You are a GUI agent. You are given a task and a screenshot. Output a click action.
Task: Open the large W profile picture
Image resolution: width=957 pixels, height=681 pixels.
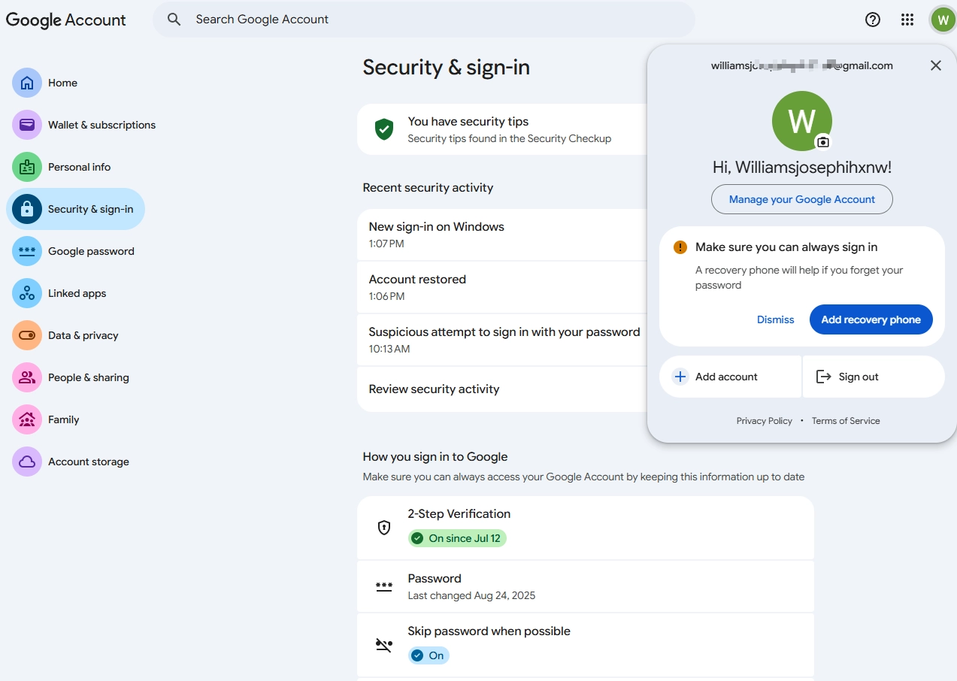[802, 121]
